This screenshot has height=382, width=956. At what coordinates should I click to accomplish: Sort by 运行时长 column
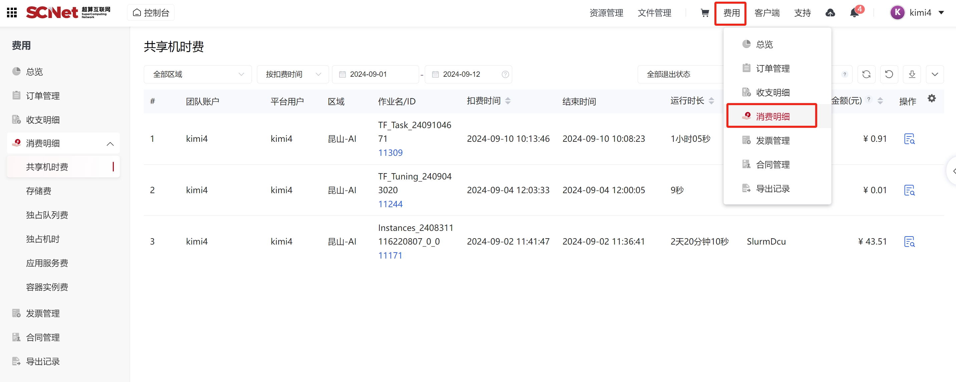(711, 101)
